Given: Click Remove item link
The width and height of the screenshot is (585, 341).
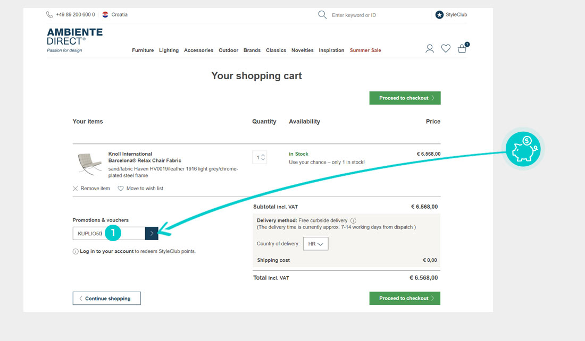Looking at the screenshot, I should [91, 189].
